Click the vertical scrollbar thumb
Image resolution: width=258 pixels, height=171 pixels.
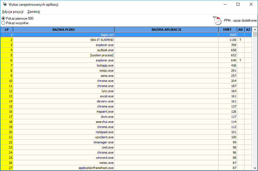click(255, 34)
